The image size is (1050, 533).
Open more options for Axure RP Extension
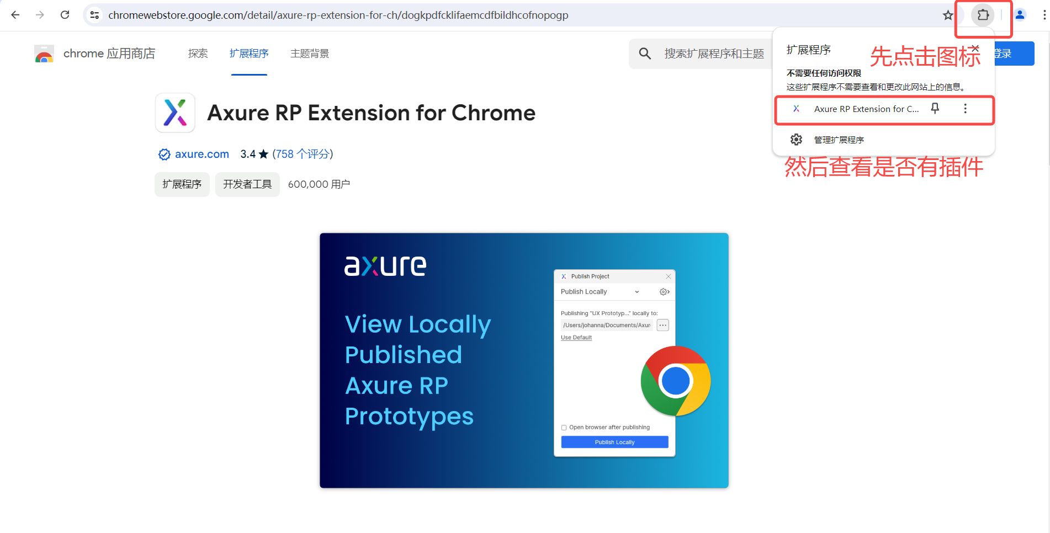click(x=965, y=109)
